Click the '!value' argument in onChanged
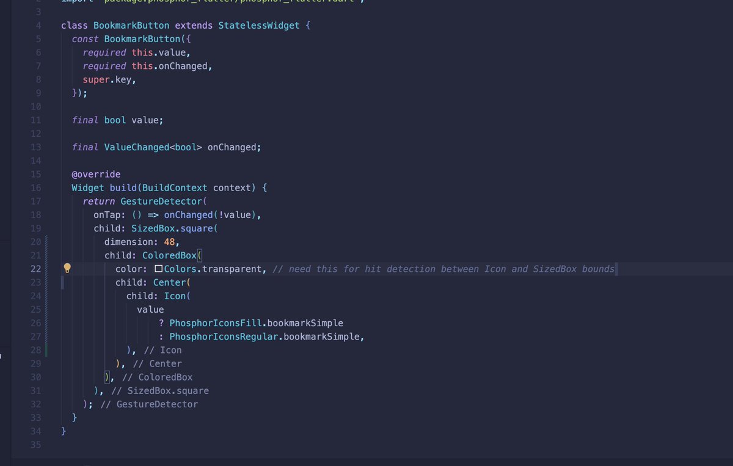Image resolution: width=733 pixels, height=466 pixels. pyautogui.click(x=235, y=215)
